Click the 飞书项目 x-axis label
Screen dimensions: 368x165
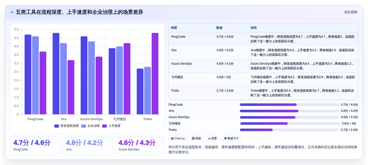(120, 119)
